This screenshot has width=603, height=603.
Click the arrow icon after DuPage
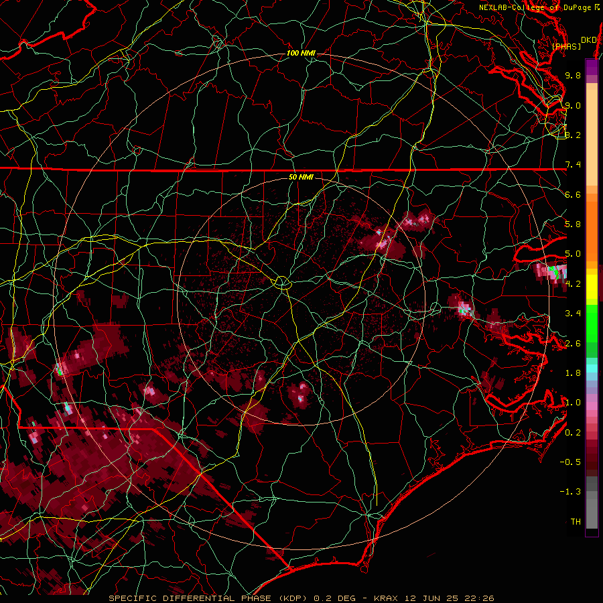pyautogui.click(x=597, y=7)
